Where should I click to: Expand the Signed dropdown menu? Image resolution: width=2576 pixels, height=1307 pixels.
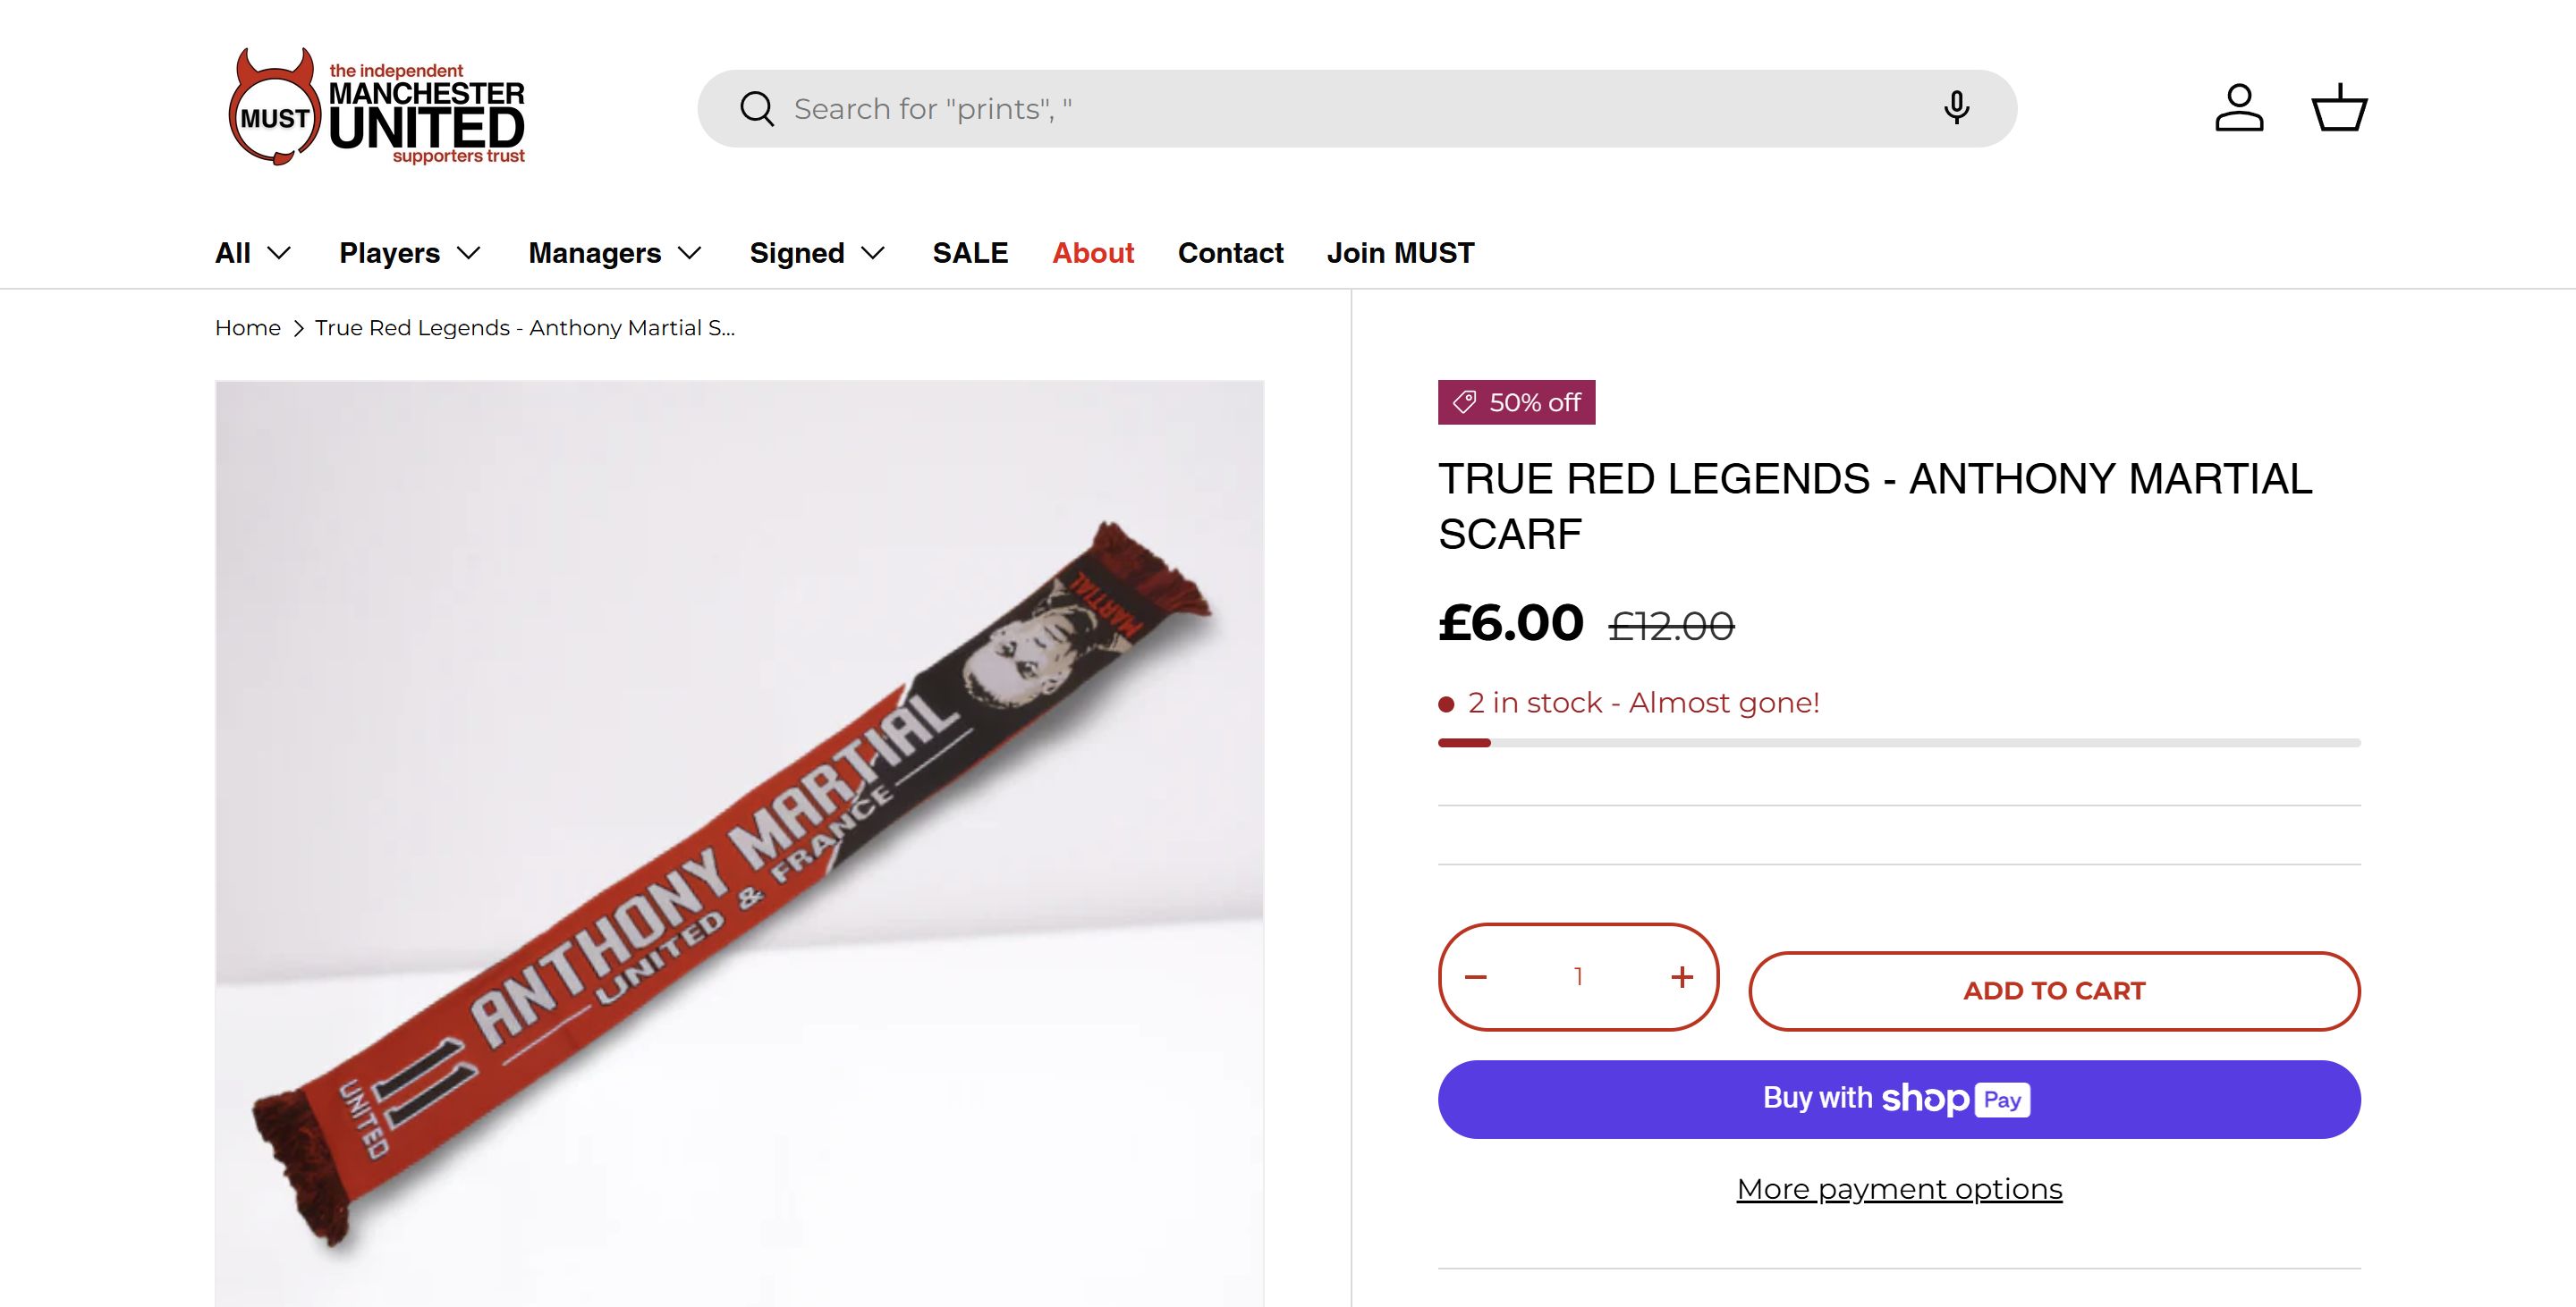[x=817, y=253]
